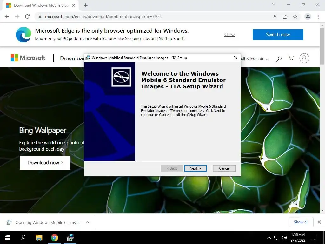Image resolution: width=325 pixels, height=244 pixels.
Task: Cancel the Windows Mobile 6 setup
Action: [x=224, y=168]
